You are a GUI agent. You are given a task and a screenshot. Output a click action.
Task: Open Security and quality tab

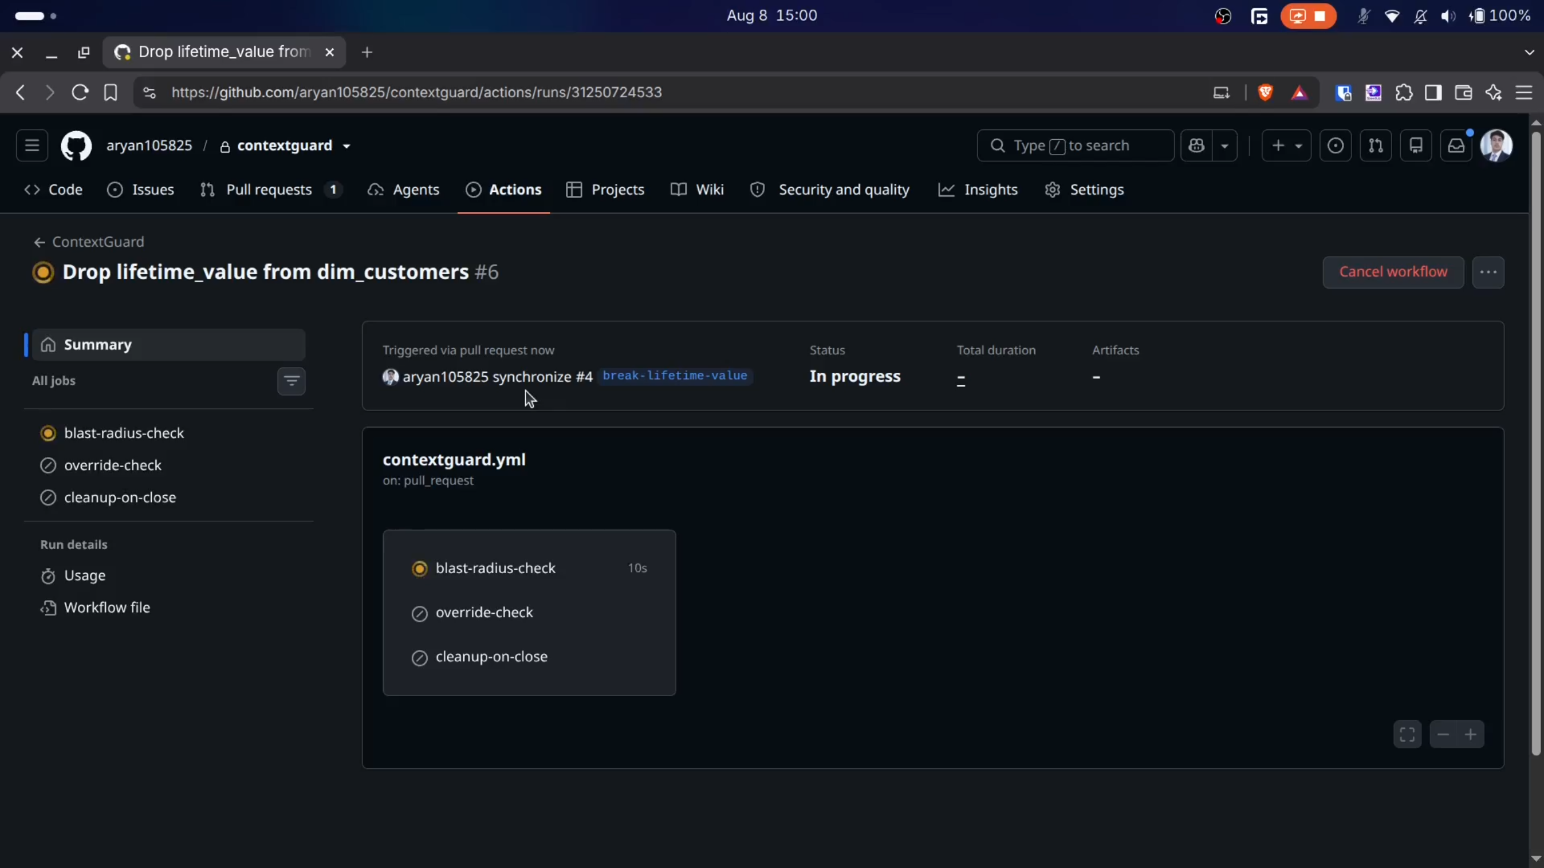point(830,190)
